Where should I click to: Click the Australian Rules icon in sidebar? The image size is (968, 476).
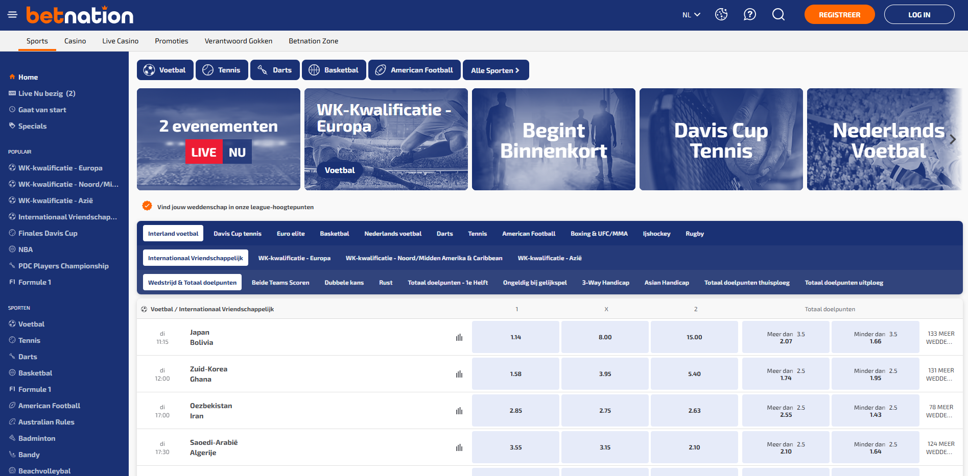pyautogui.click(x=12, y=422)
